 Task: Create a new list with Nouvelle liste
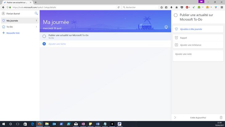click(x=11, y=33)
